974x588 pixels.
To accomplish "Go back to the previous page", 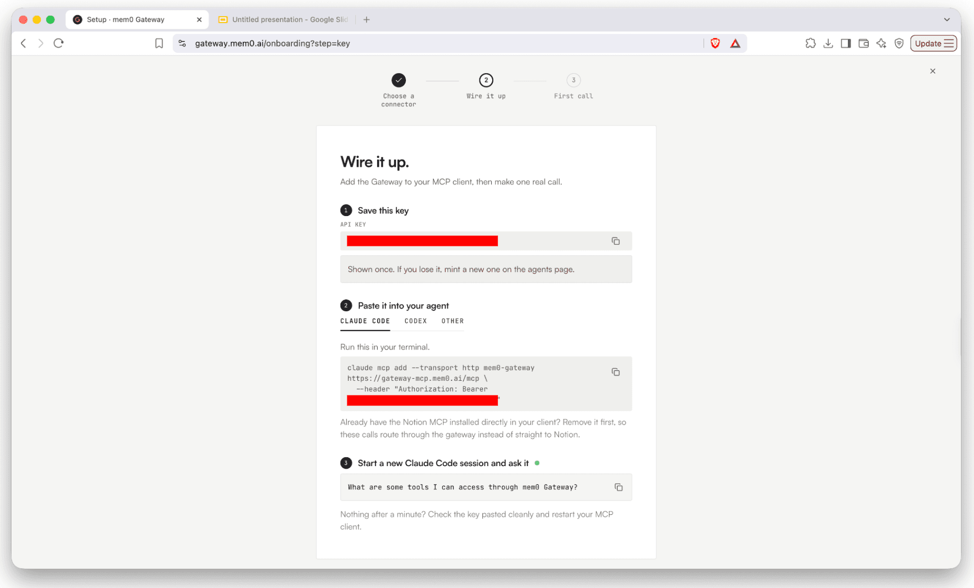I will [24, 43].
